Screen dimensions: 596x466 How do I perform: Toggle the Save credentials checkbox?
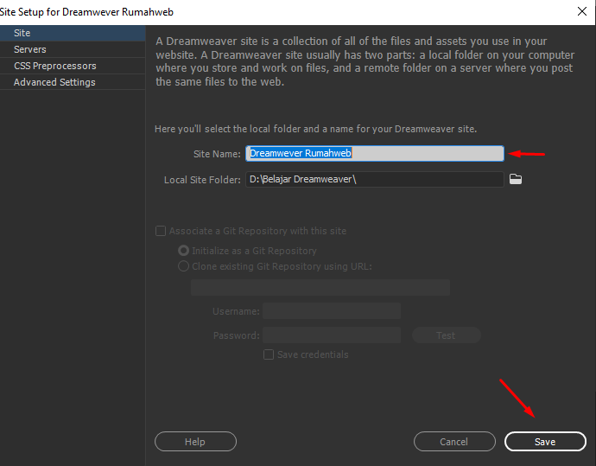(x=269, y=354)
